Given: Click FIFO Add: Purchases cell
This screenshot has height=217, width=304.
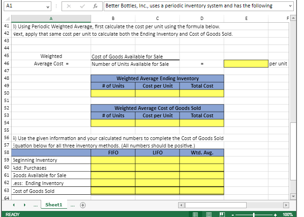Looking at the screenshot, I should [113, 168].
